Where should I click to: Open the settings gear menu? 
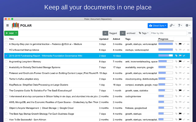pyautogui.click(x=188, y=25)
